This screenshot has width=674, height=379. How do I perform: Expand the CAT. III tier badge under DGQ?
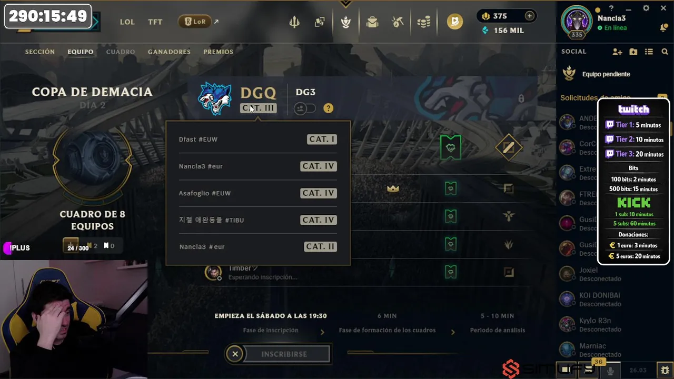[258, 108]
